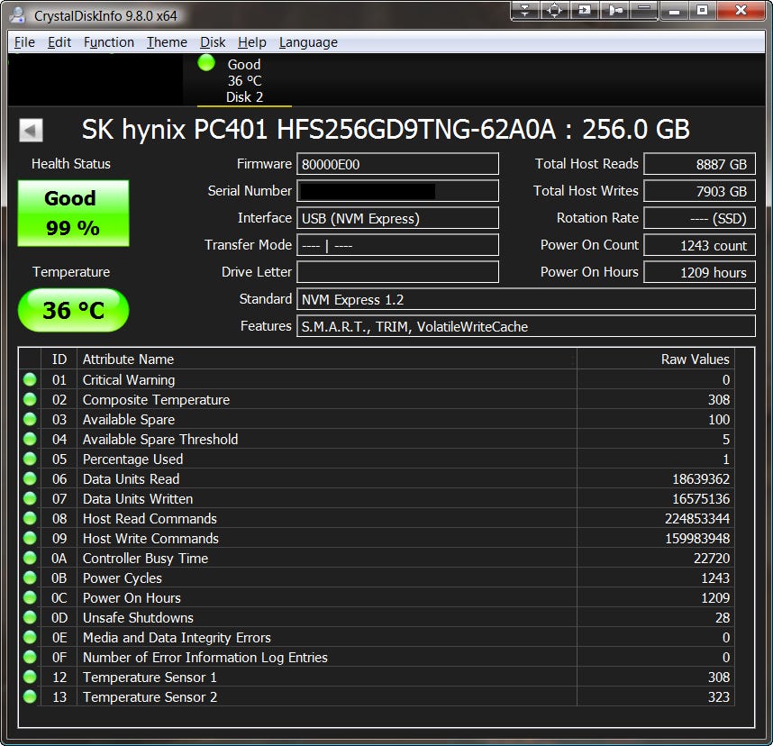Click the Temperature Sensor 2 status indicator
This screenshot has width=773, height=746.
[30, 697]
